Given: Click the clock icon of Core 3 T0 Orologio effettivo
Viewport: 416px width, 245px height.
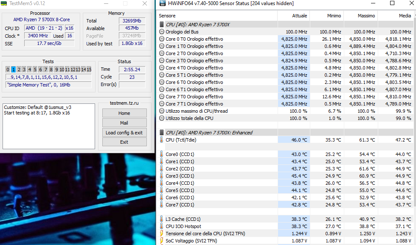Looking at the screenshot, I should coord(162,60).
